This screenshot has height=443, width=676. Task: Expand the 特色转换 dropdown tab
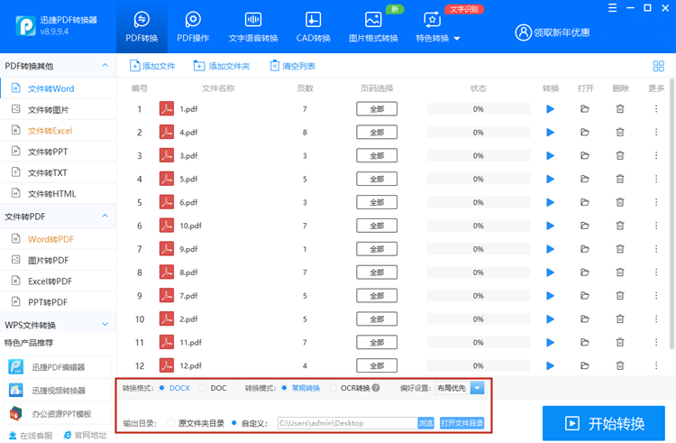pos(437,27)
